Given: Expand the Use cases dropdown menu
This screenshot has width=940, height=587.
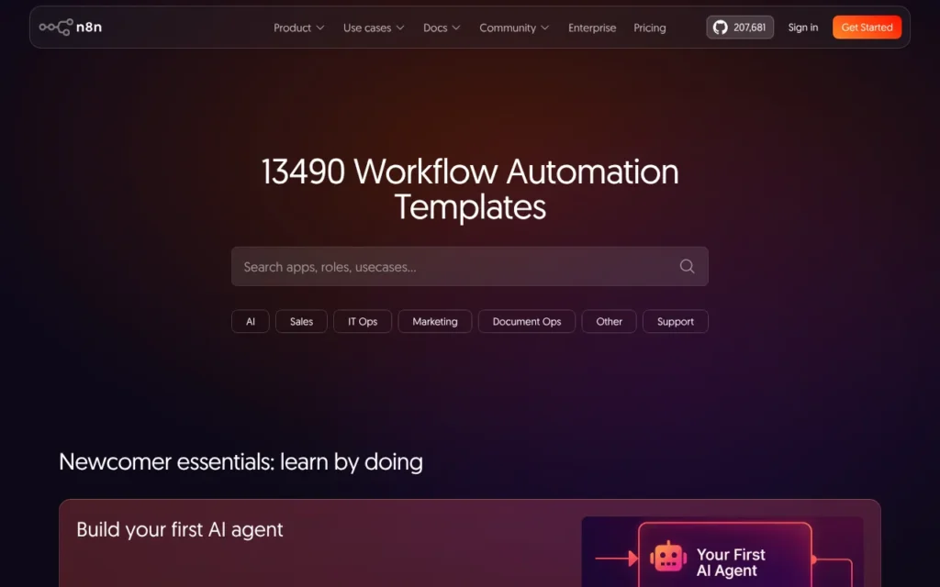Looking at the screenshot, I should [374, 28].
